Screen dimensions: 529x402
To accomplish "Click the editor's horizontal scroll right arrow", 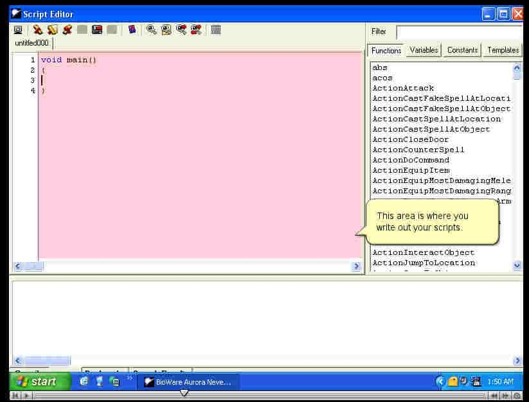I will click(357, 267).
